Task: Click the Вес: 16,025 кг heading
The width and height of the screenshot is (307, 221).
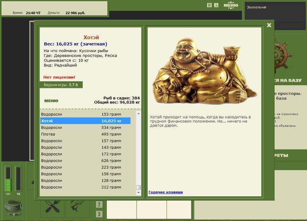Action: click(76, 44)
